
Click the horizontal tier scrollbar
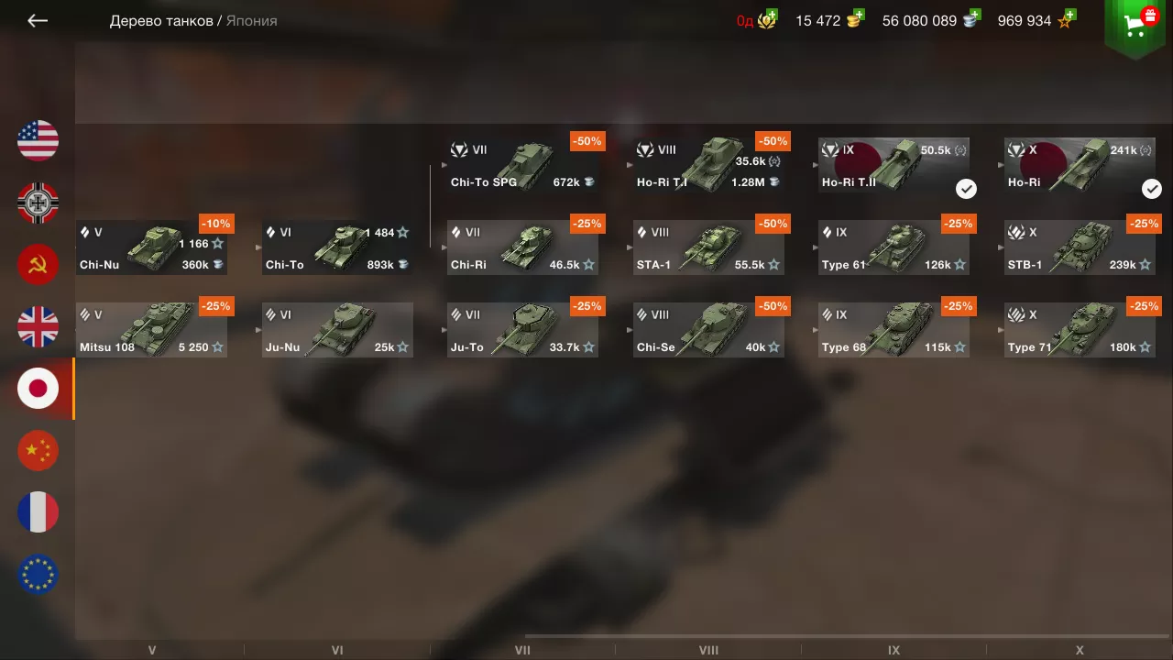(848, 636)
